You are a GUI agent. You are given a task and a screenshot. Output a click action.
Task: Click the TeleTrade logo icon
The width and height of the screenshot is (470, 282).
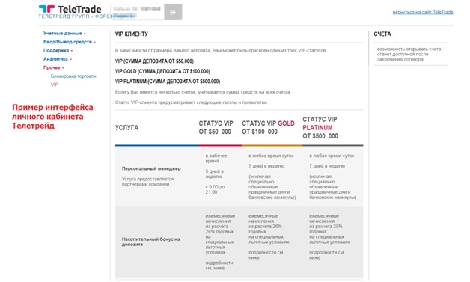[46, 9]
